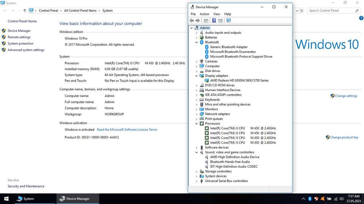Expand IDE ATA/ATAPI controllers category

coord(197,95)
